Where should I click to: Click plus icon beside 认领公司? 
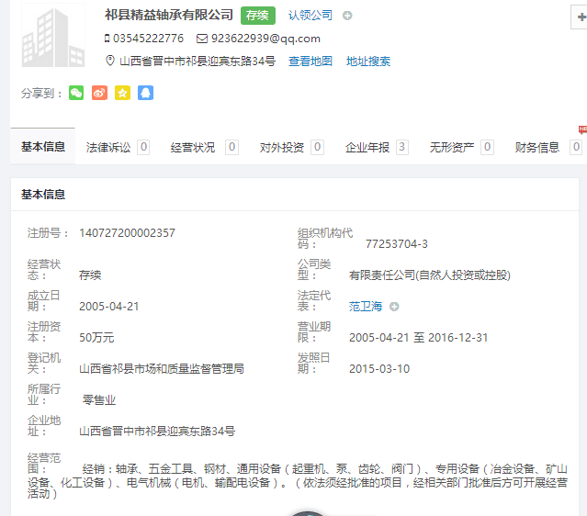[x=347, y=16]
